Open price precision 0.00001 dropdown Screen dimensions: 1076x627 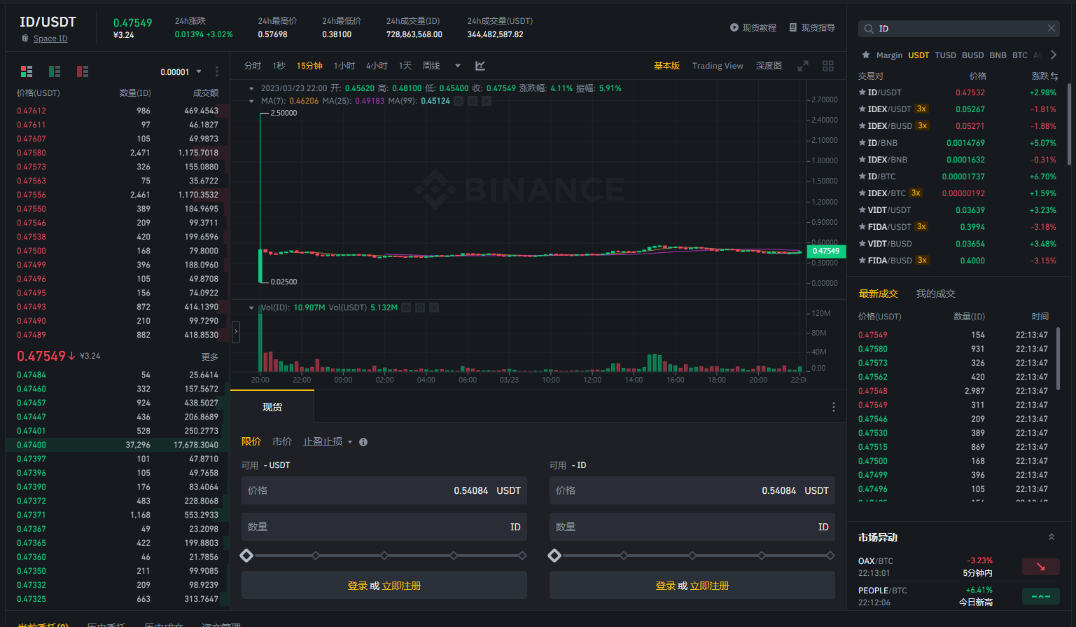[x=181, y=72]
